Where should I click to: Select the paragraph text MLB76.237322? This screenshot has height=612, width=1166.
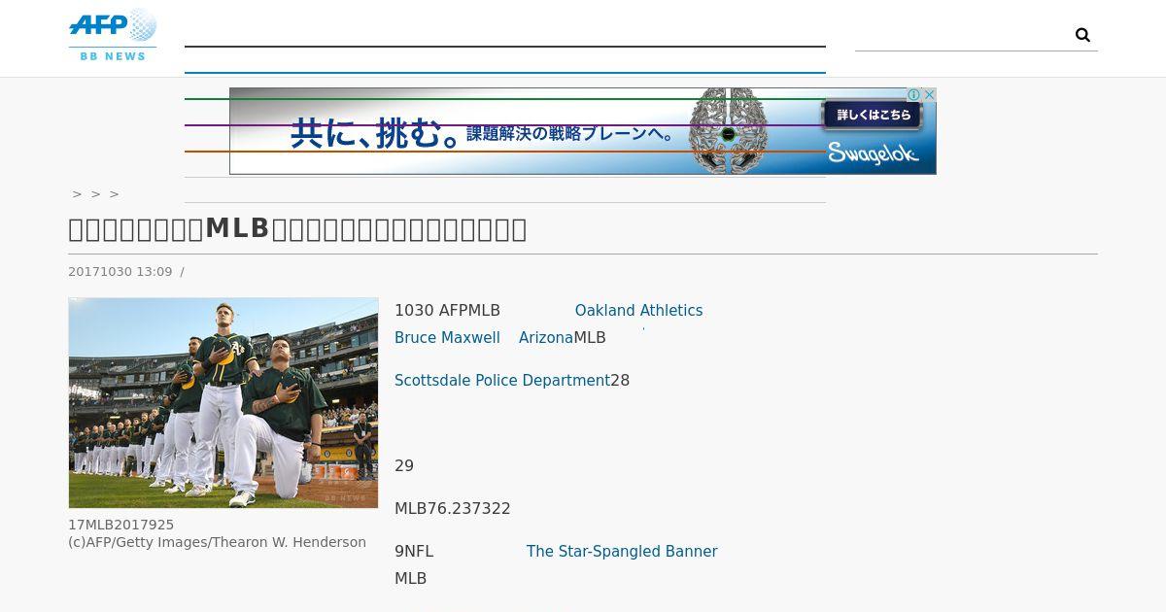(x=453, y=509)
